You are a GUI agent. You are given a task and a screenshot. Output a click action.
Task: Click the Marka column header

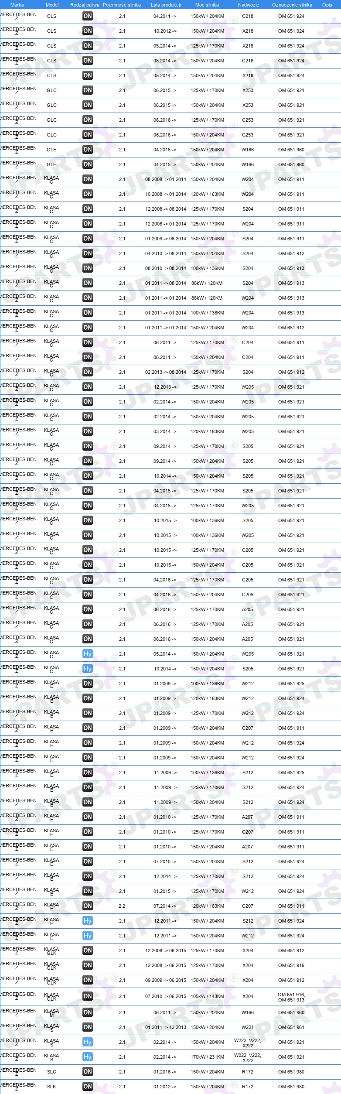[17, 5]
